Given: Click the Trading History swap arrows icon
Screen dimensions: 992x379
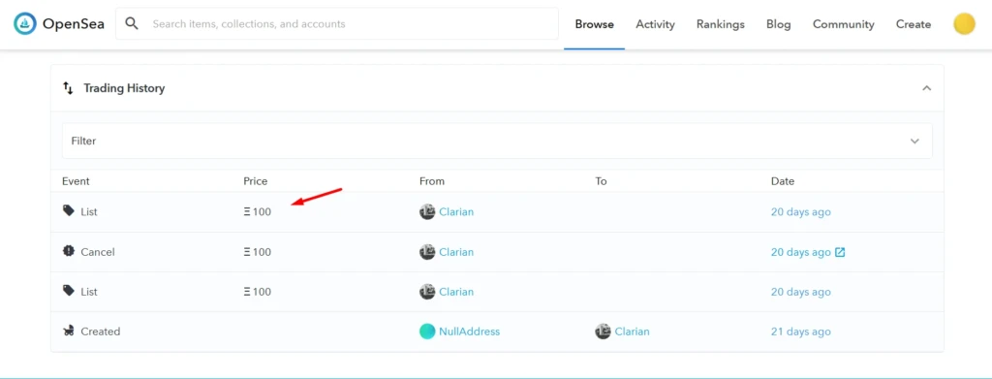Looking at the screenshot, I should click(x=68, y=88).
